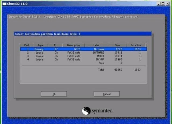Minimize the Ghost32 11.0 window
The width and height of the screenshot is (172, 124).
(x=159, y=4)
